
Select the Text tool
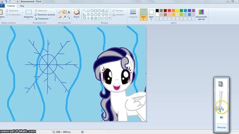[69, 12]
